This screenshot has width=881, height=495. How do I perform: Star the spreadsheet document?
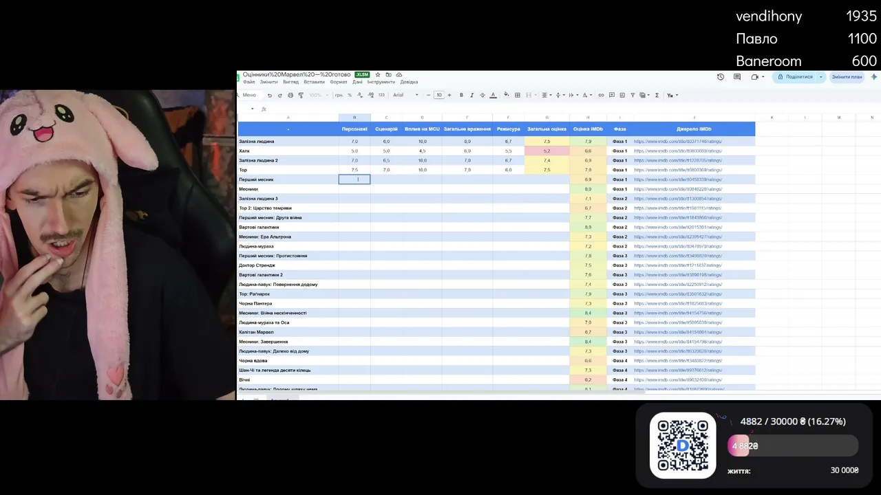coord(377,74)
